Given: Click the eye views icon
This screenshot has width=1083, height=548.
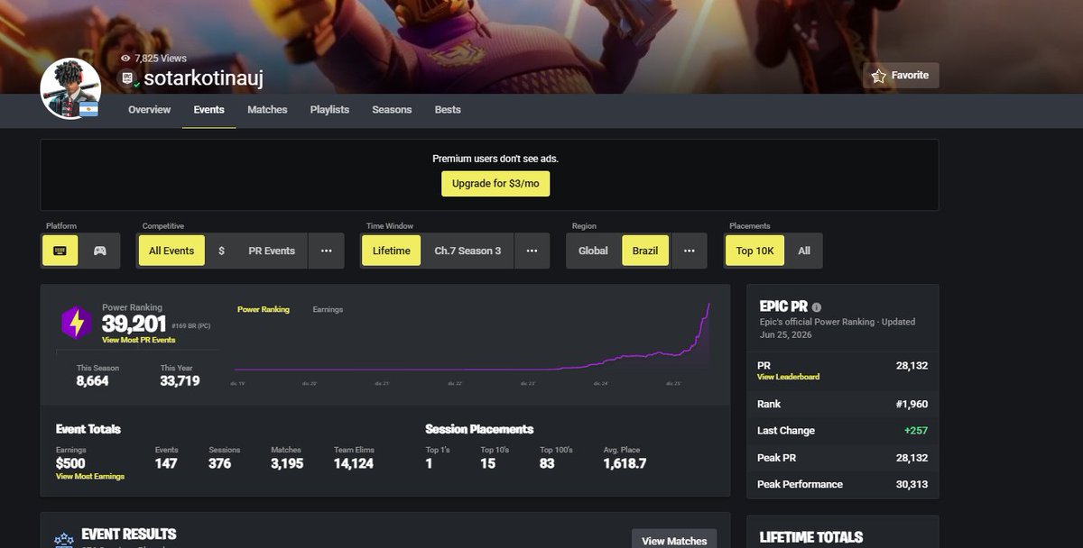Looking at the screenshot, I should coord(125,58).
